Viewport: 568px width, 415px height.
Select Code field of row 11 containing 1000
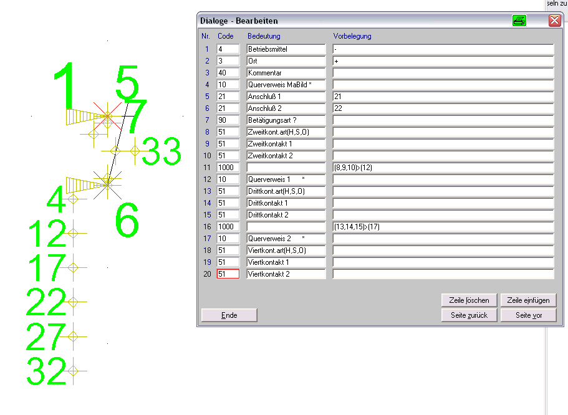[228, 167]
